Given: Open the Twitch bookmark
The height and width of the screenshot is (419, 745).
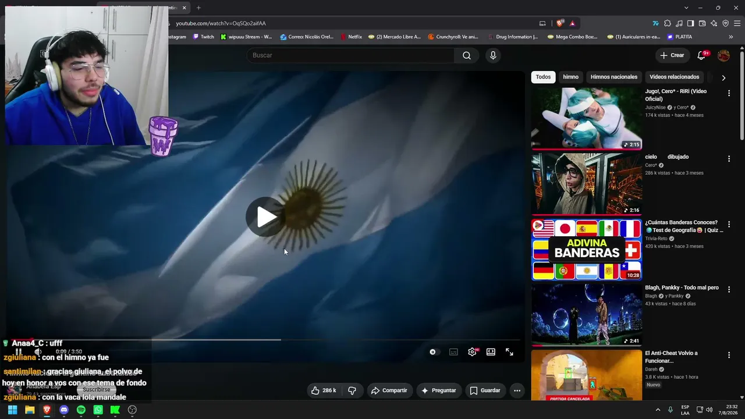Looking at the screenshot, I should tap(204, 37).
